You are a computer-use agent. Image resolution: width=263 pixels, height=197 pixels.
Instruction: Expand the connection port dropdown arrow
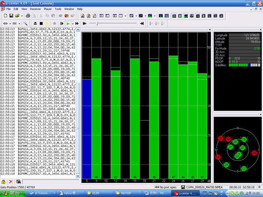(x=10, y=24)
